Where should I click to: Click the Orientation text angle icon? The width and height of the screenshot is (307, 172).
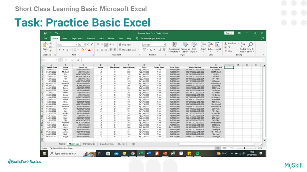tap(111, 45)
